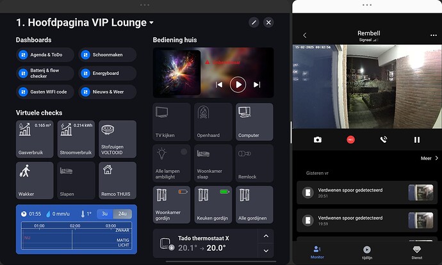Image resolution: width=442 pixels, height=265 pixels.
Task: Open the 20:51 Verdwenen spoor event
Action: tap(367, 193)
